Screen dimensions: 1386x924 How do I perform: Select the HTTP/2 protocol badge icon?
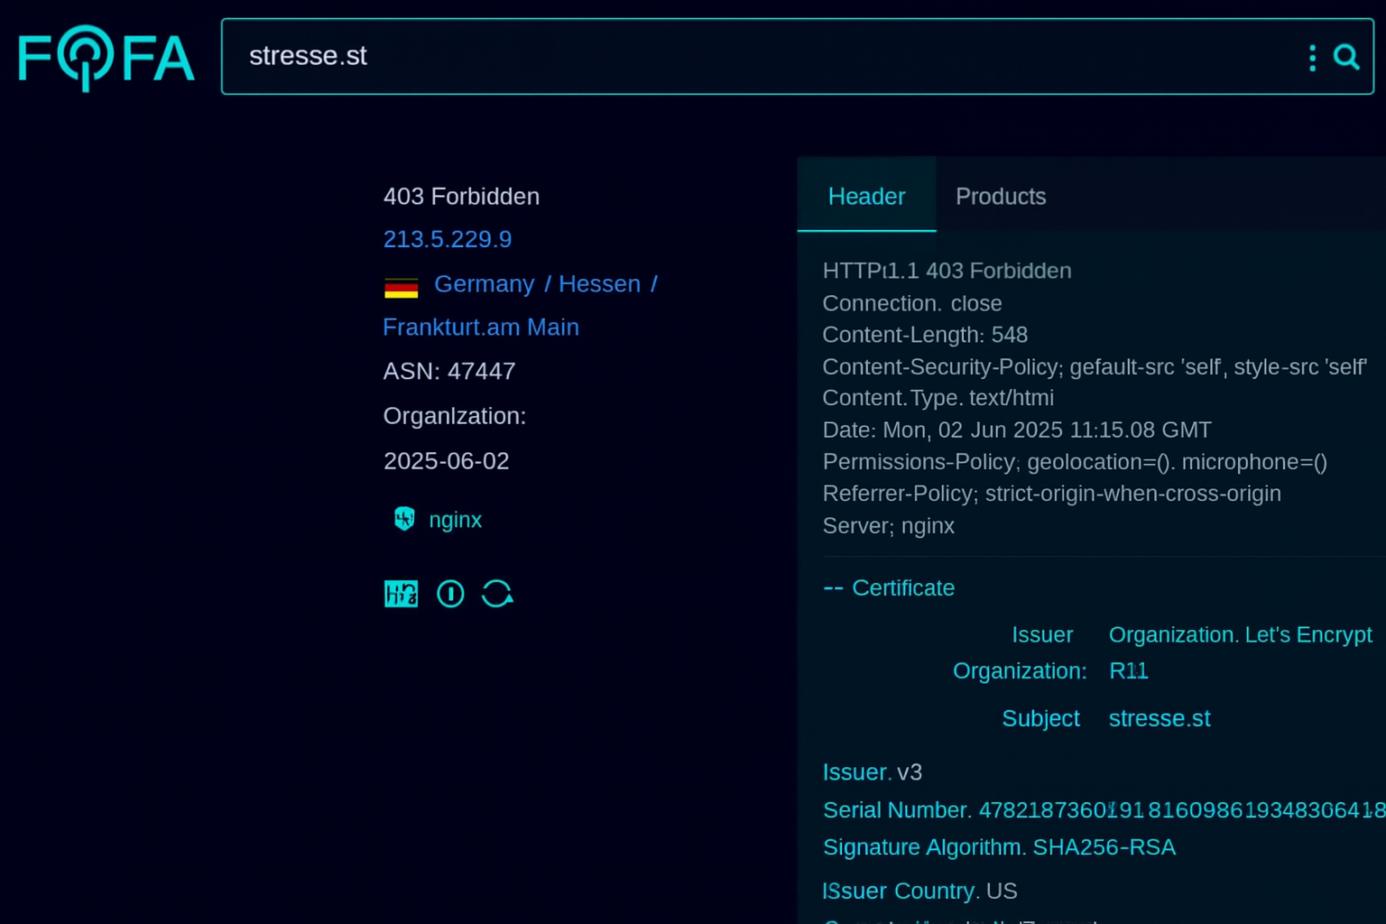[x=401, y=593]
